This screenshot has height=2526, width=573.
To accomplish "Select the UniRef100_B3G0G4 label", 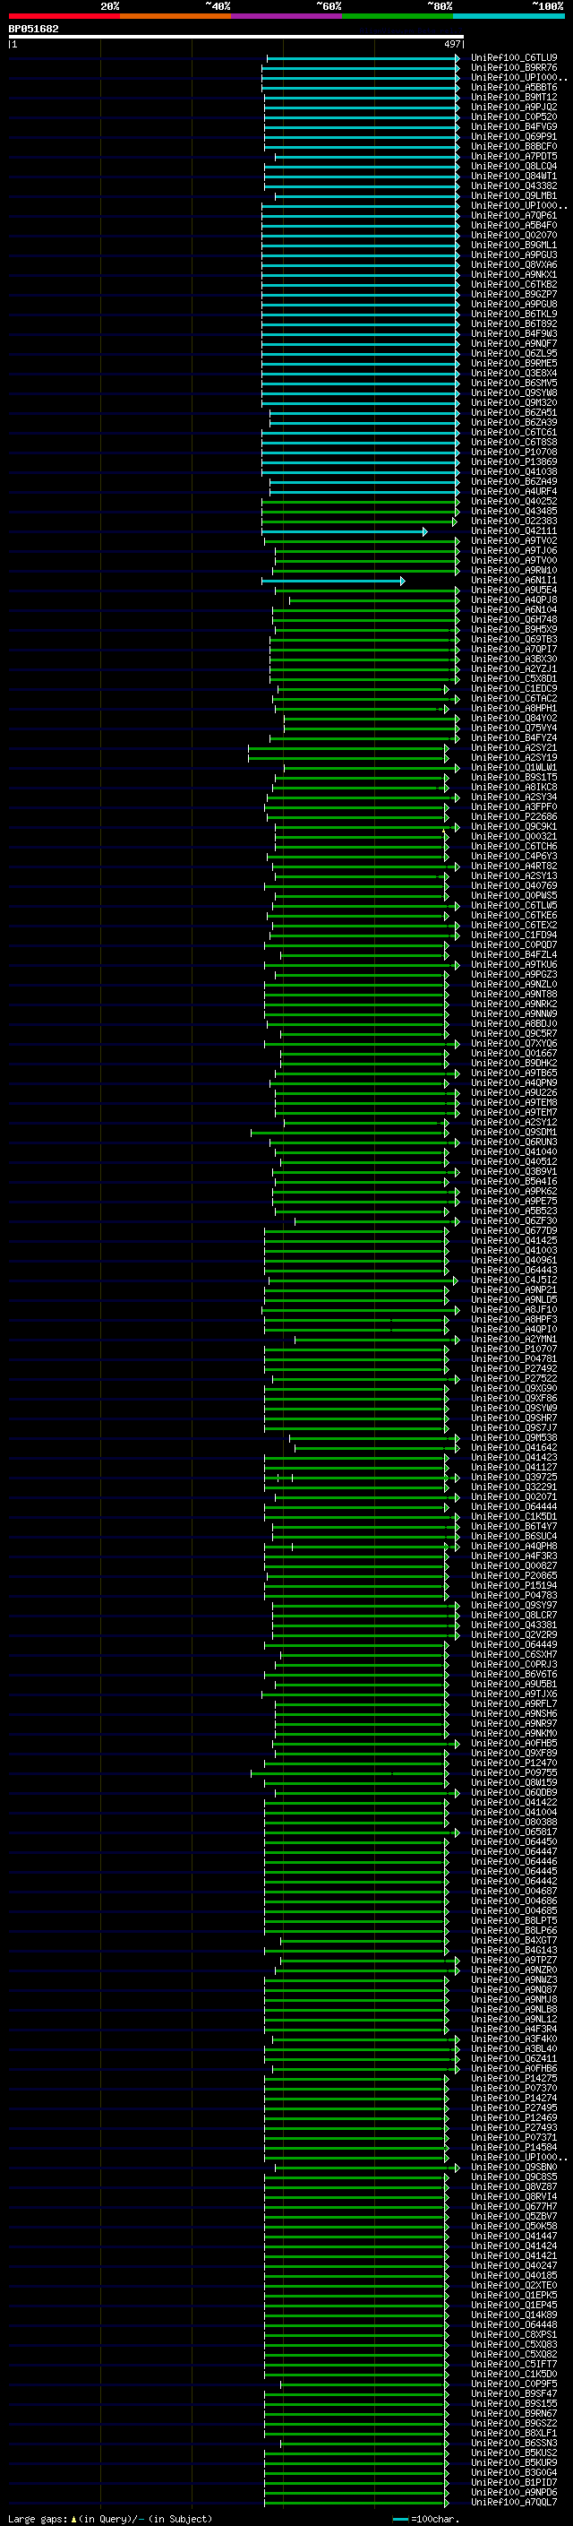I will 513,2472.
